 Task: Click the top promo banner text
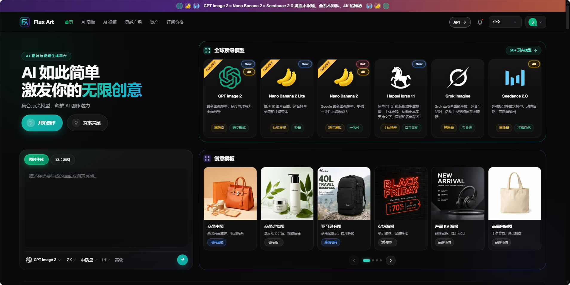pos(283,6)
